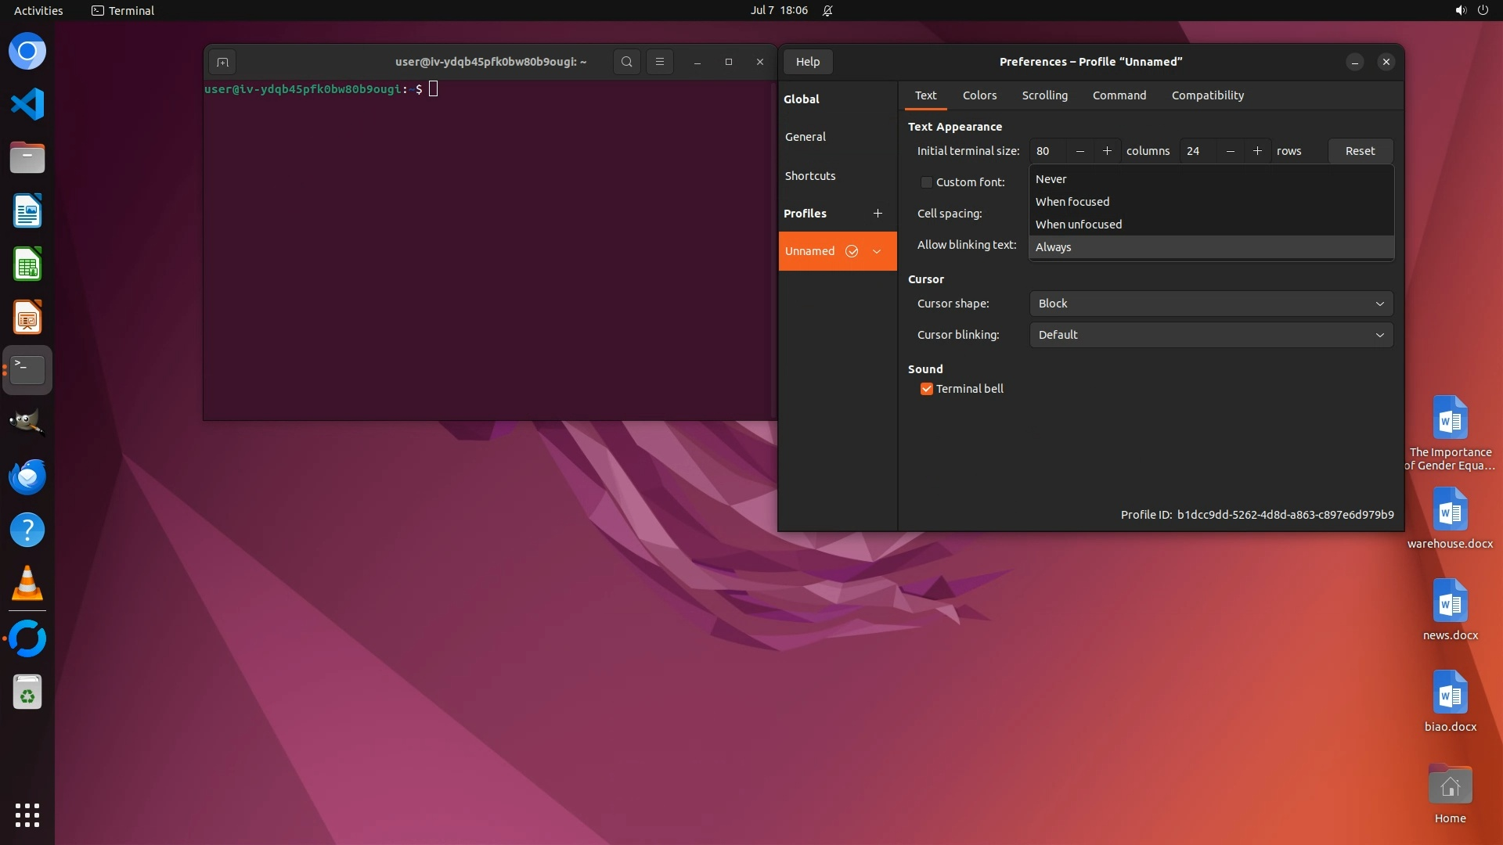1503x845 pixels.
Task: Open GIMP image editor from dock
Action: click(x=27, y=422)
